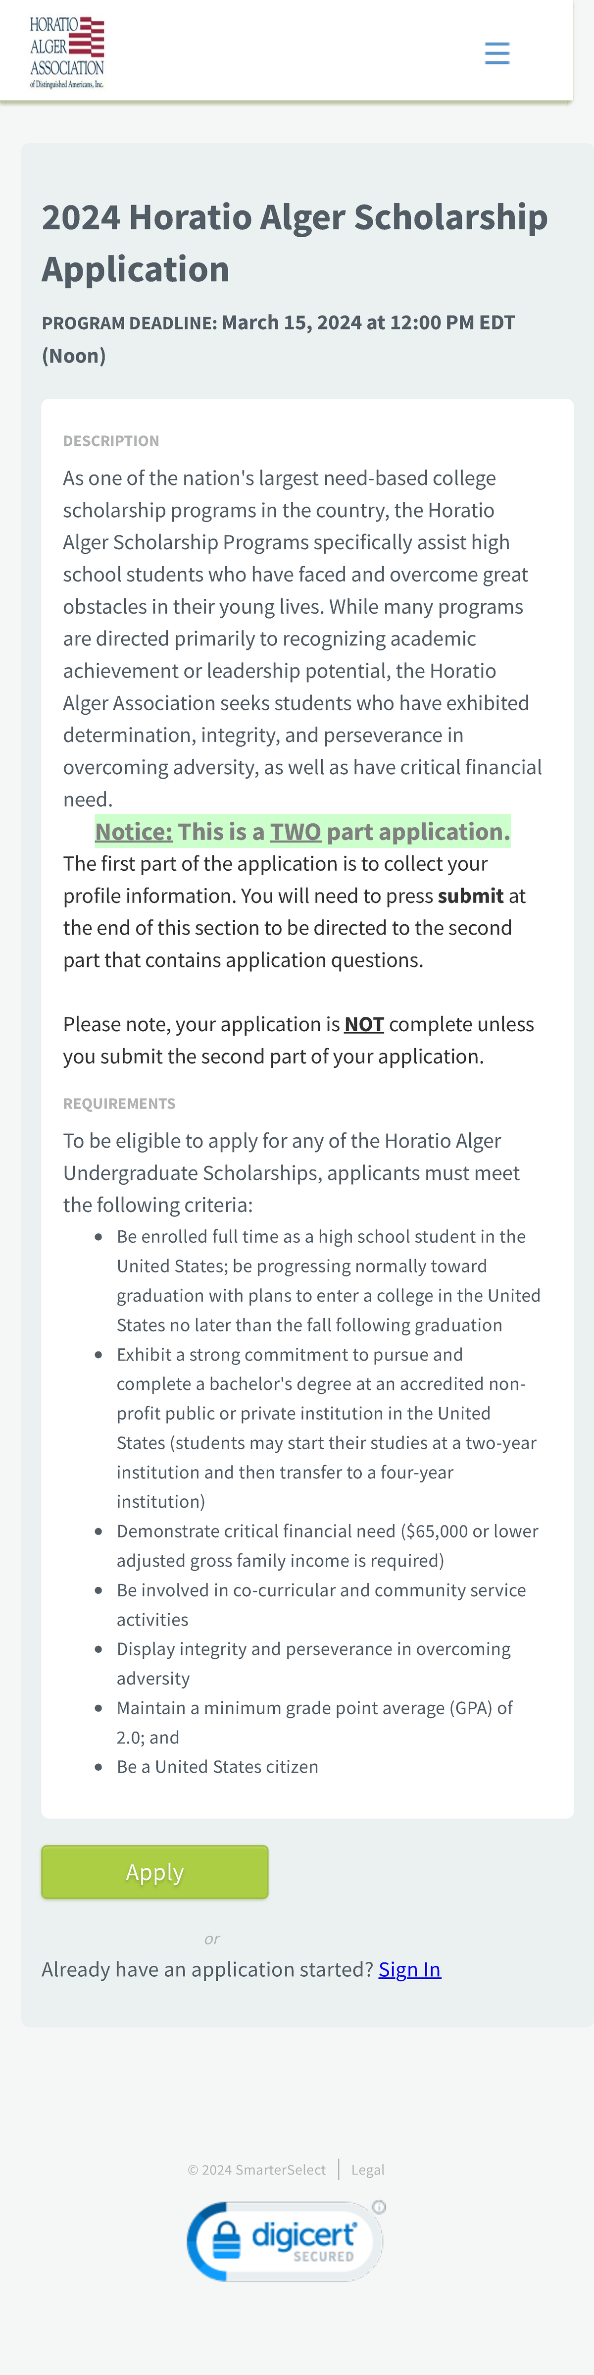Viewport: 594px width, 2375px height.
Task: Follow the Sign In link
Action: [x=409, y=1969]
